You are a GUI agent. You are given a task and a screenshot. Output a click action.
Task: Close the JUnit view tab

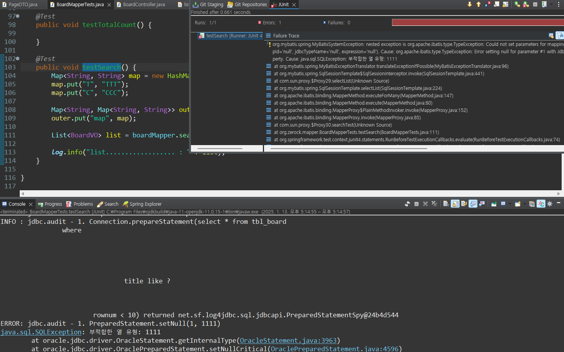click(x=294, y=5)
